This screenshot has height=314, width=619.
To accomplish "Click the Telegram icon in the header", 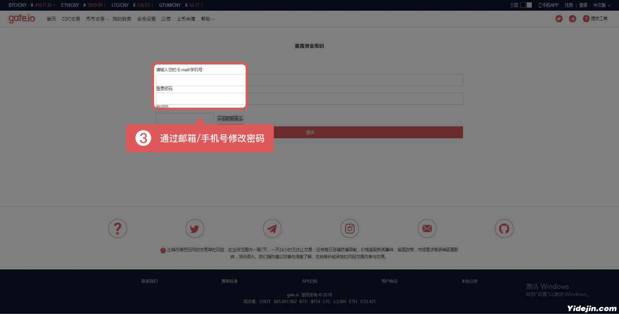I will (x=572, y=19).
